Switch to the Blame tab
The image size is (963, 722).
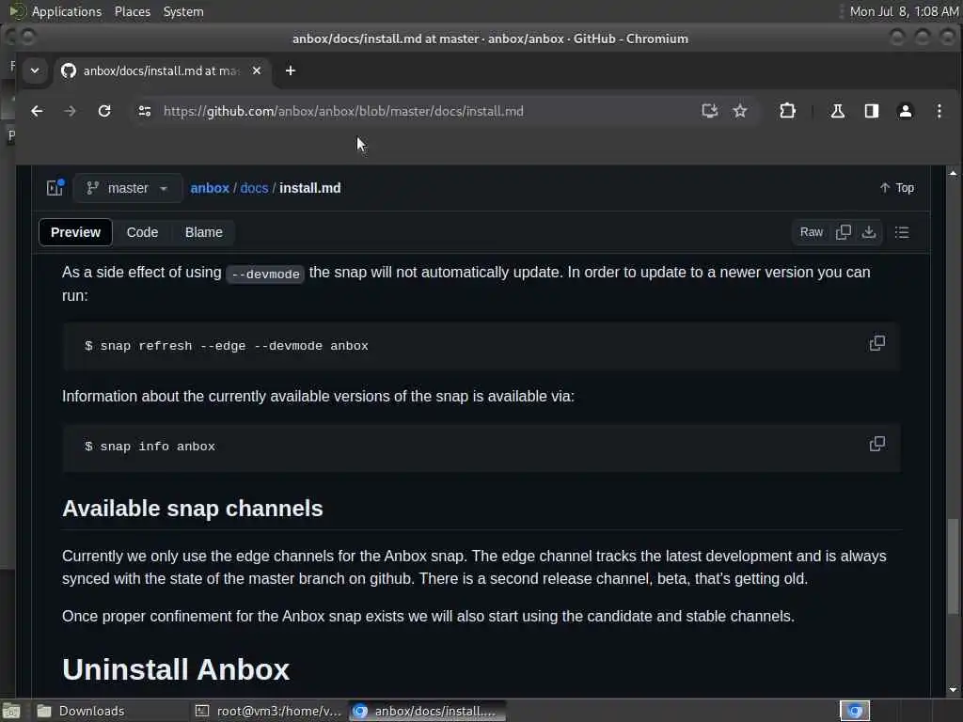coord(204,232)
